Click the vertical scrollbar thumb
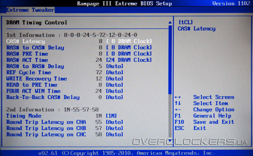253x156 pixels. pos(170,59)
